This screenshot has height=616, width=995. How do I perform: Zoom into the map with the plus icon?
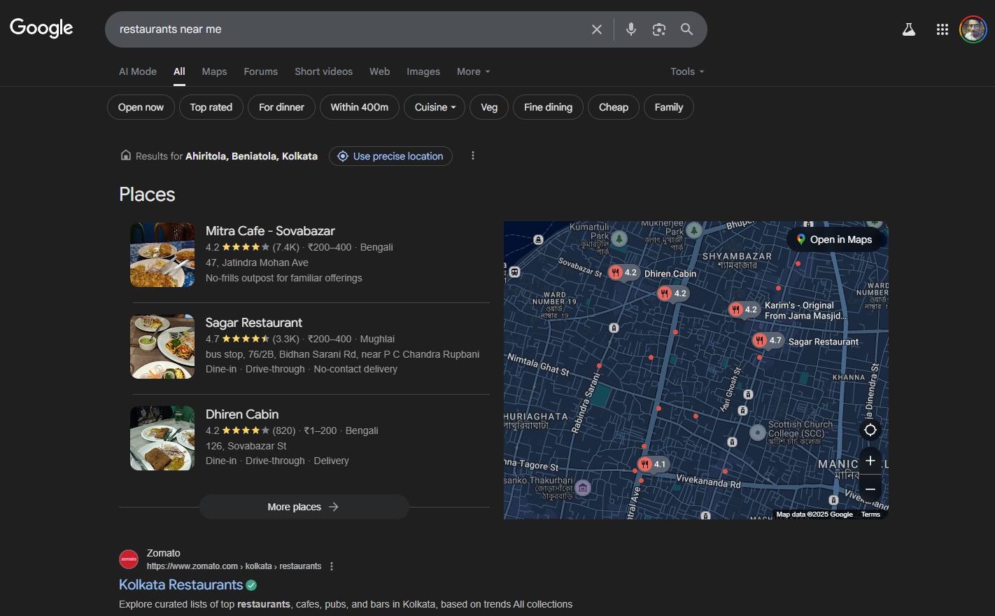tap(870, 461)
